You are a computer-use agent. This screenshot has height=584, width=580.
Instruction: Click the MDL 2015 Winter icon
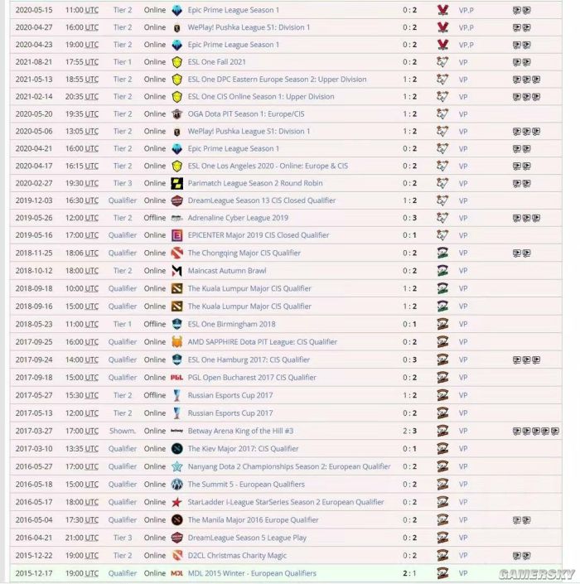177,573
